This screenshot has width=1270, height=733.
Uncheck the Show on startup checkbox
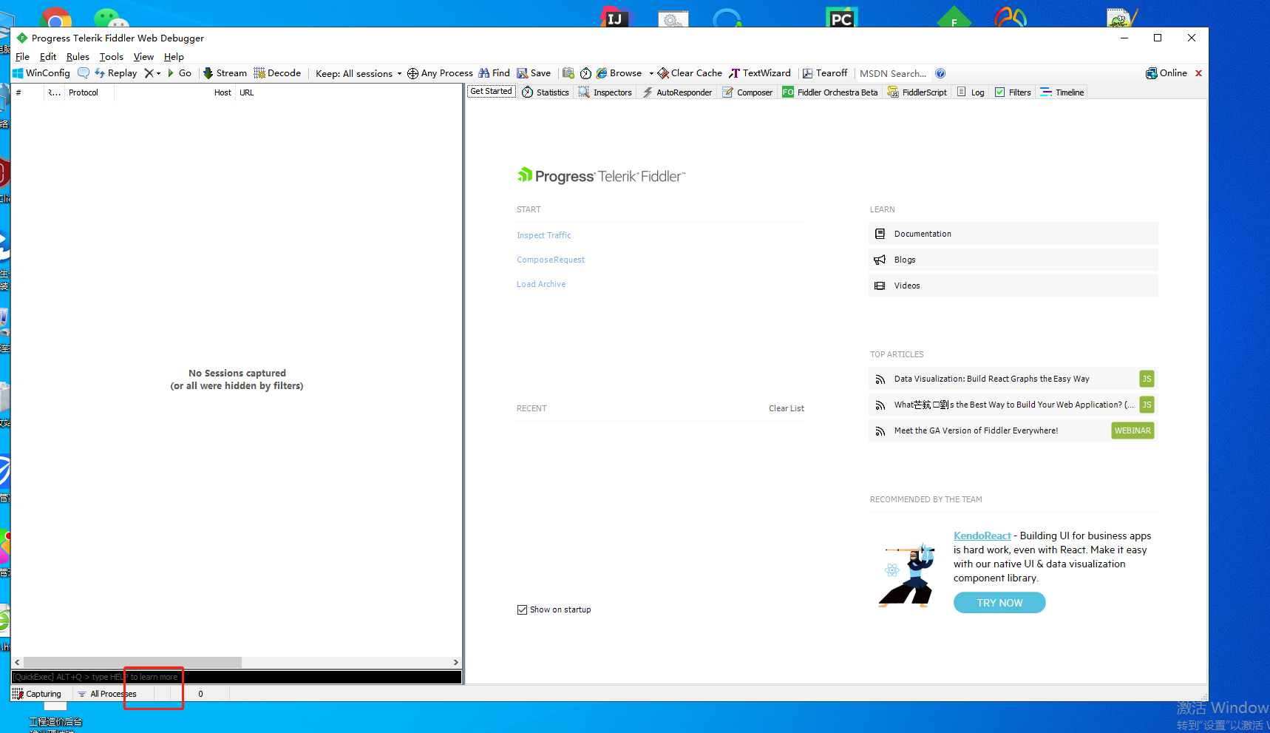coord(522,609)
